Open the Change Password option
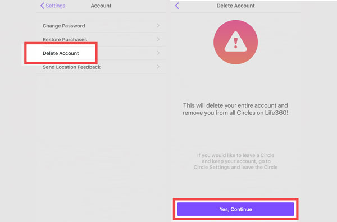 pyautogui.click(x=101, y=26)
